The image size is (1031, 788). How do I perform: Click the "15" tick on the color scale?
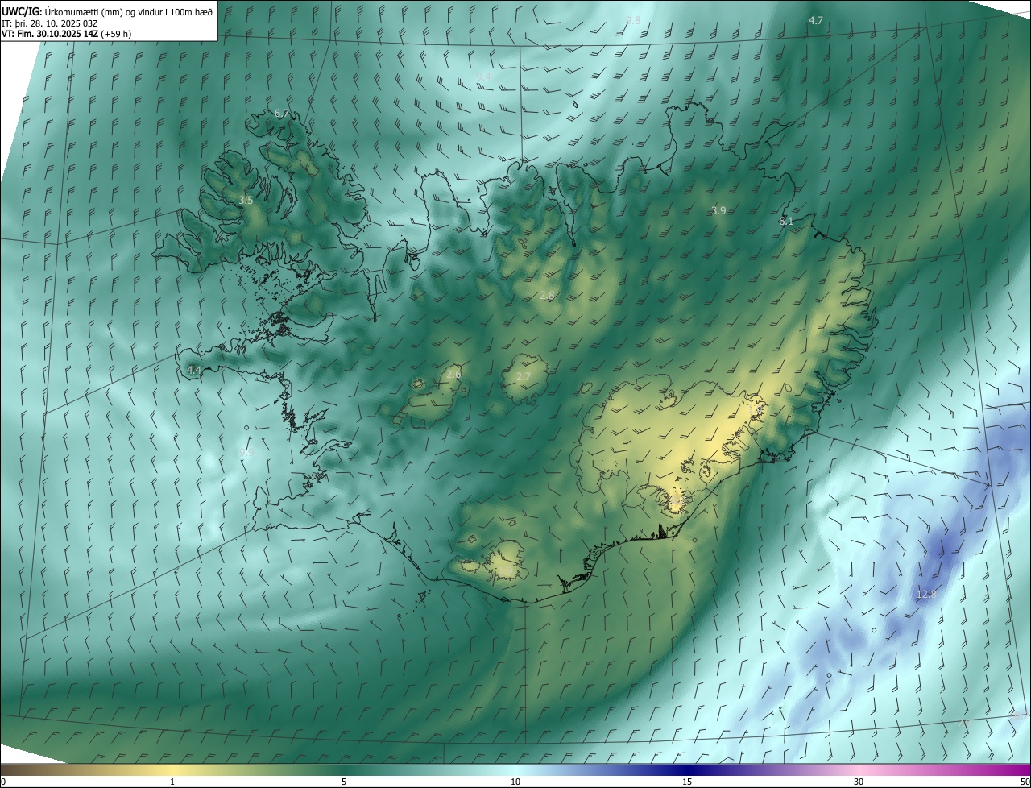click(x=687, y=782)
